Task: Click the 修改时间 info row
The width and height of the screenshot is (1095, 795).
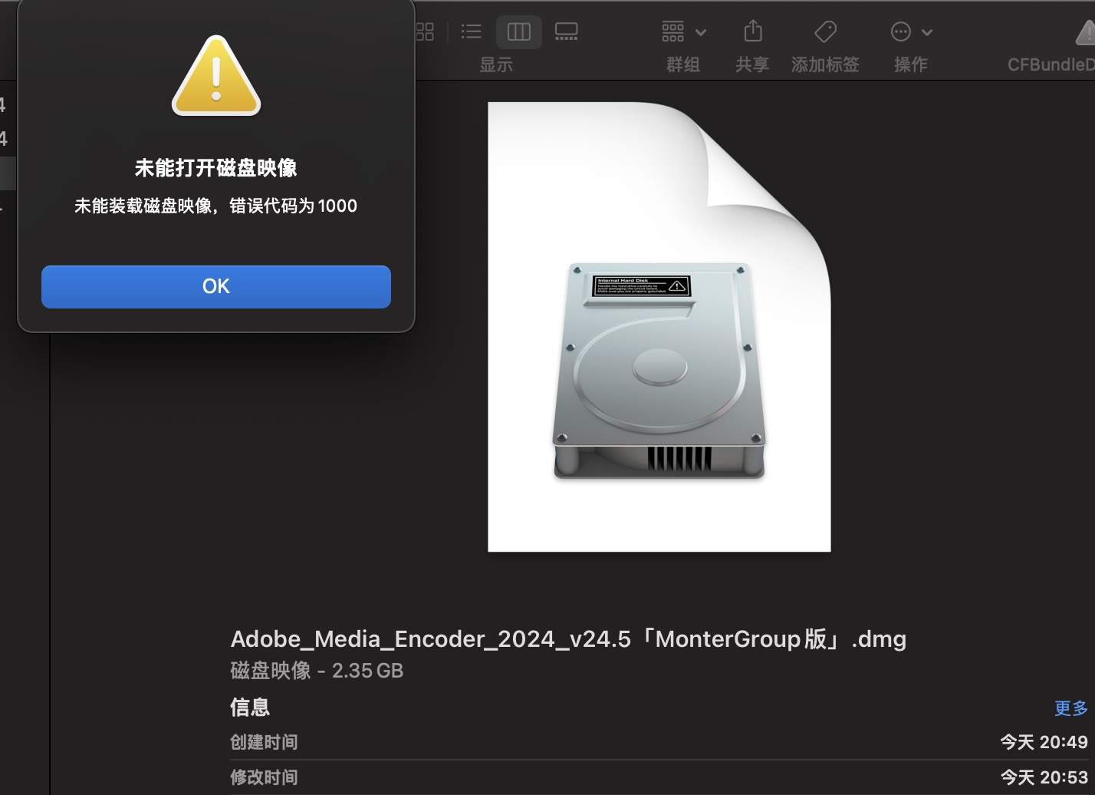Action: coord(264,777)
